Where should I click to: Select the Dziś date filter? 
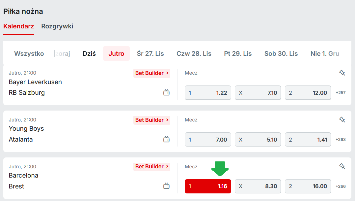point(89,53)
